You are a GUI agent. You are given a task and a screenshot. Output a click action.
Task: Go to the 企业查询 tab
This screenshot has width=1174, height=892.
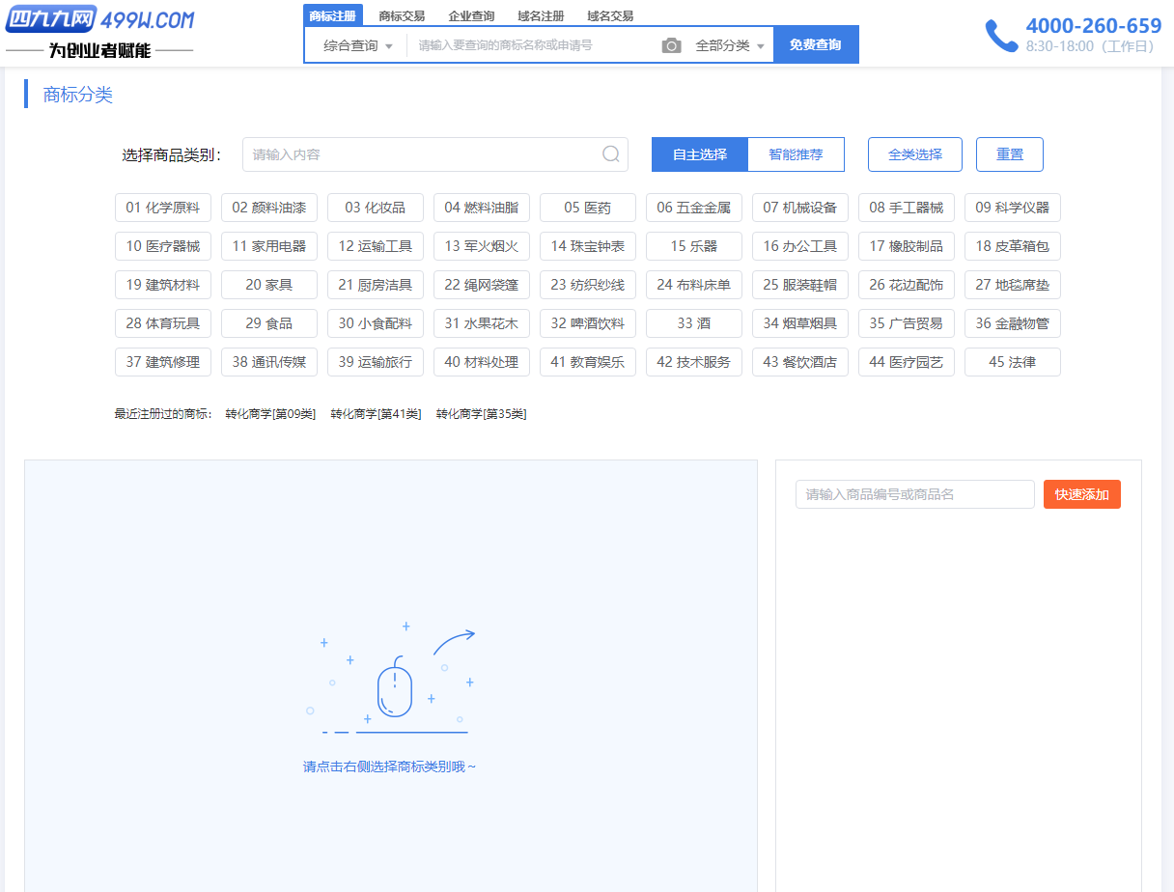tap(471, 16)
